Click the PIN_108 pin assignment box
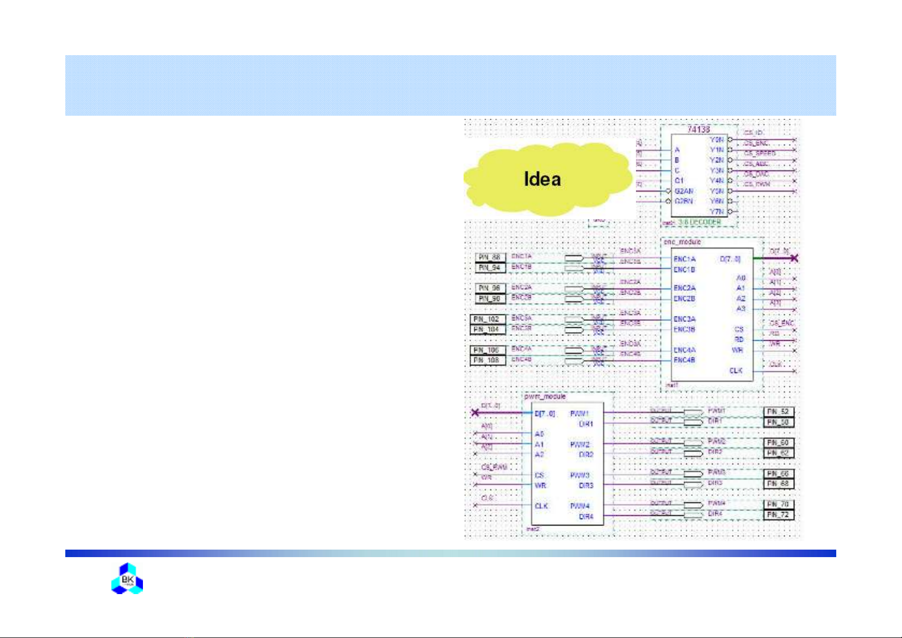This screenshot has height=638, width=902. (488, 361)
